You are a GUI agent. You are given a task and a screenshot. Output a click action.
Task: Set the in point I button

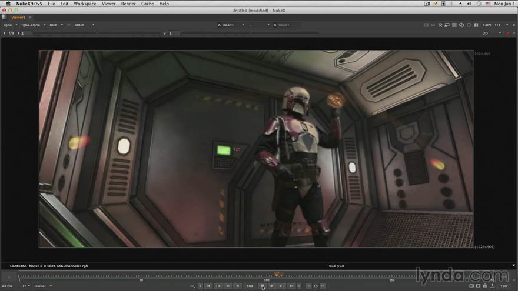[x=201, y=286]
